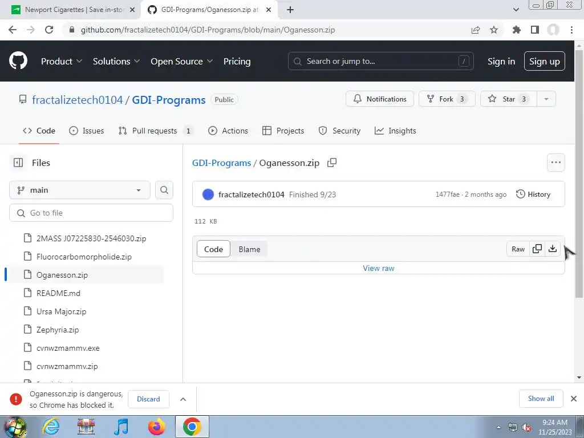Star the GDI-Programs repository
The image size is (584, 438).
click(x=508, y=99)
